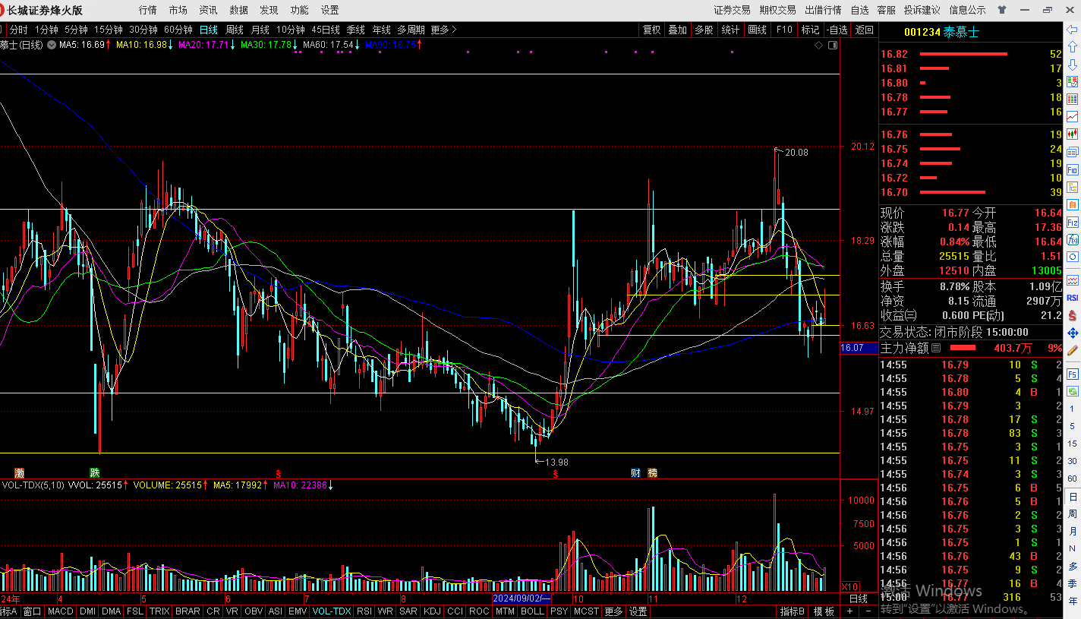
Task: Click the F10 company info sidebar icon
Action: click(1073, 170)
